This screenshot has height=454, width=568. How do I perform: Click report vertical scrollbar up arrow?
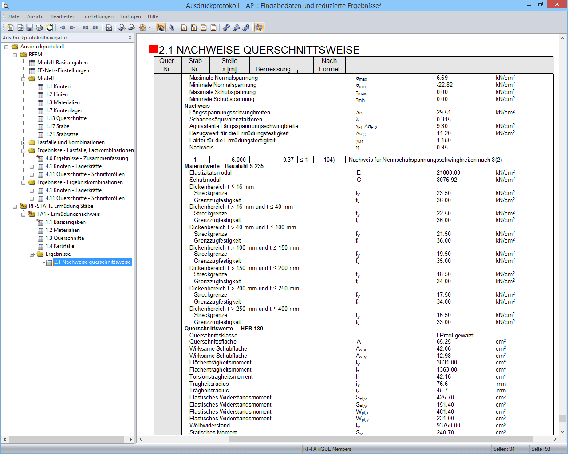tap(563, 38)
